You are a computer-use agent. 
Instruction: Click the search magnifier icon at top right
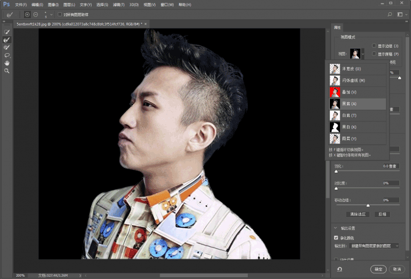point(390,15)
